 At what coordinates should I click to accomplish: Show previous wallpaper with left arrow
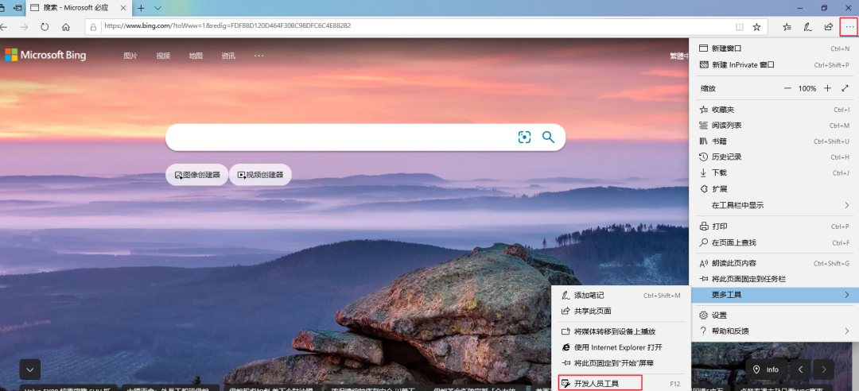pos(800,370)
